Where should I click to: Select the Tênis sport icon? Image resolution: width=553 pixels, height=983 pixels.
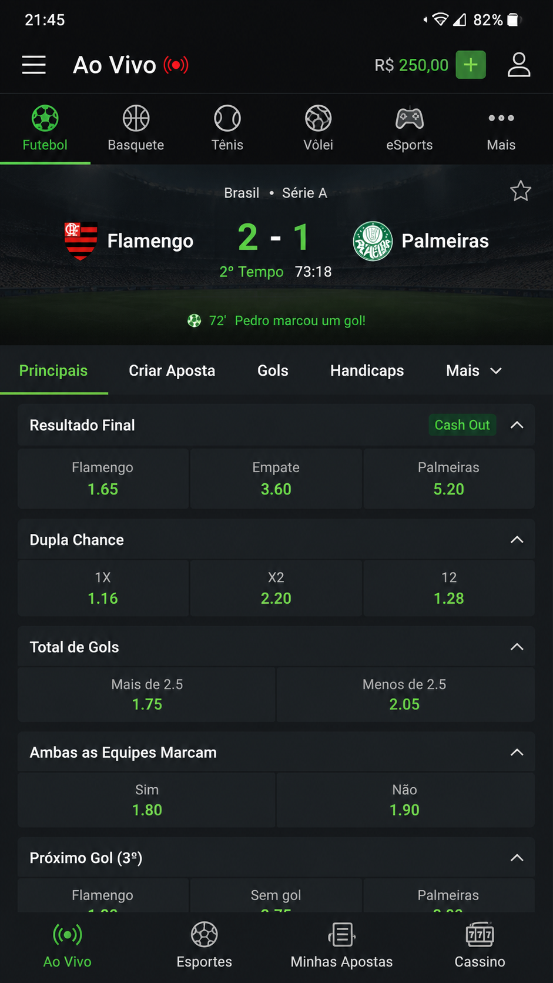(x=227, y=118)
